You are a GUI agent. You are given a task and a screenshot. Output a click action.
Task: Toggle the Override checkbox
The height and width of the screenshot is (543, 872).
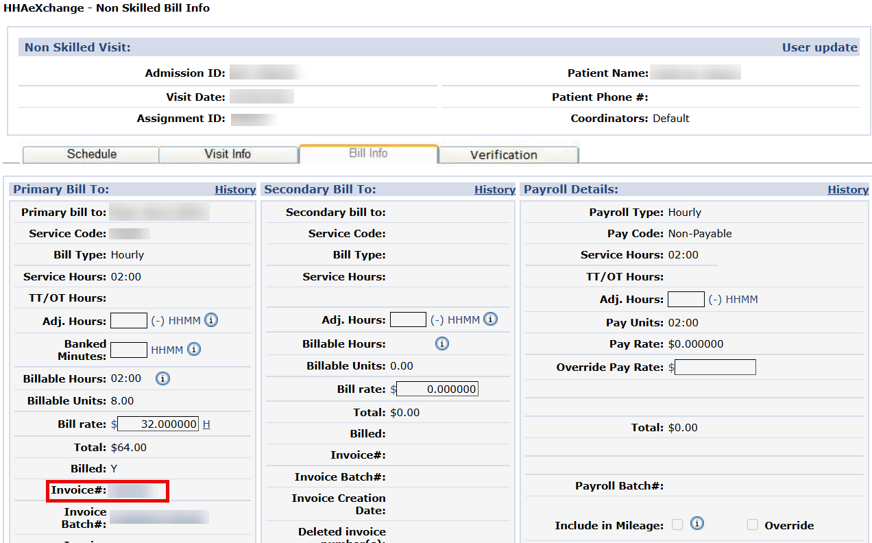point(752,524)
